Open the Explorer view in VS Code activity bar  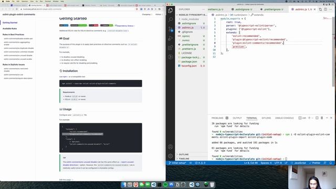click(x=170, y=10)
